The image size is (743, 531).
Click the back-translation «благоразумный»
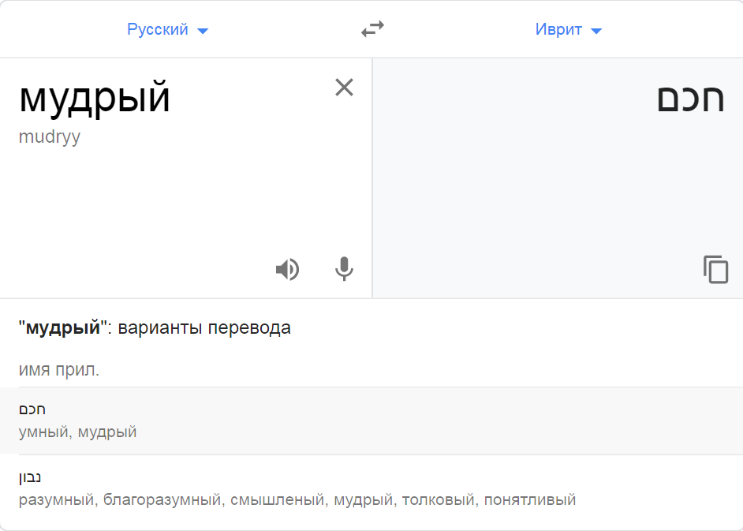[x=162, y=499]
